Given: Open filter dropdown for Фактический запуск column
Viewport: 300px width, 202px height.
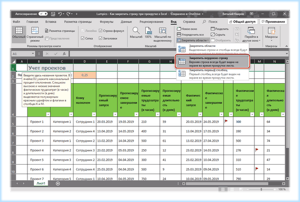Looking at the screenshot, I should pos(200,114).
